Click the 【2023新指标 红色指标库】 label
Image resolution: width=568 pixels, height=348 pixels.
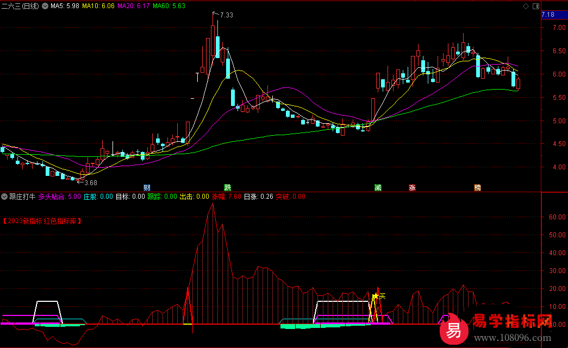[x=42, y=221]
